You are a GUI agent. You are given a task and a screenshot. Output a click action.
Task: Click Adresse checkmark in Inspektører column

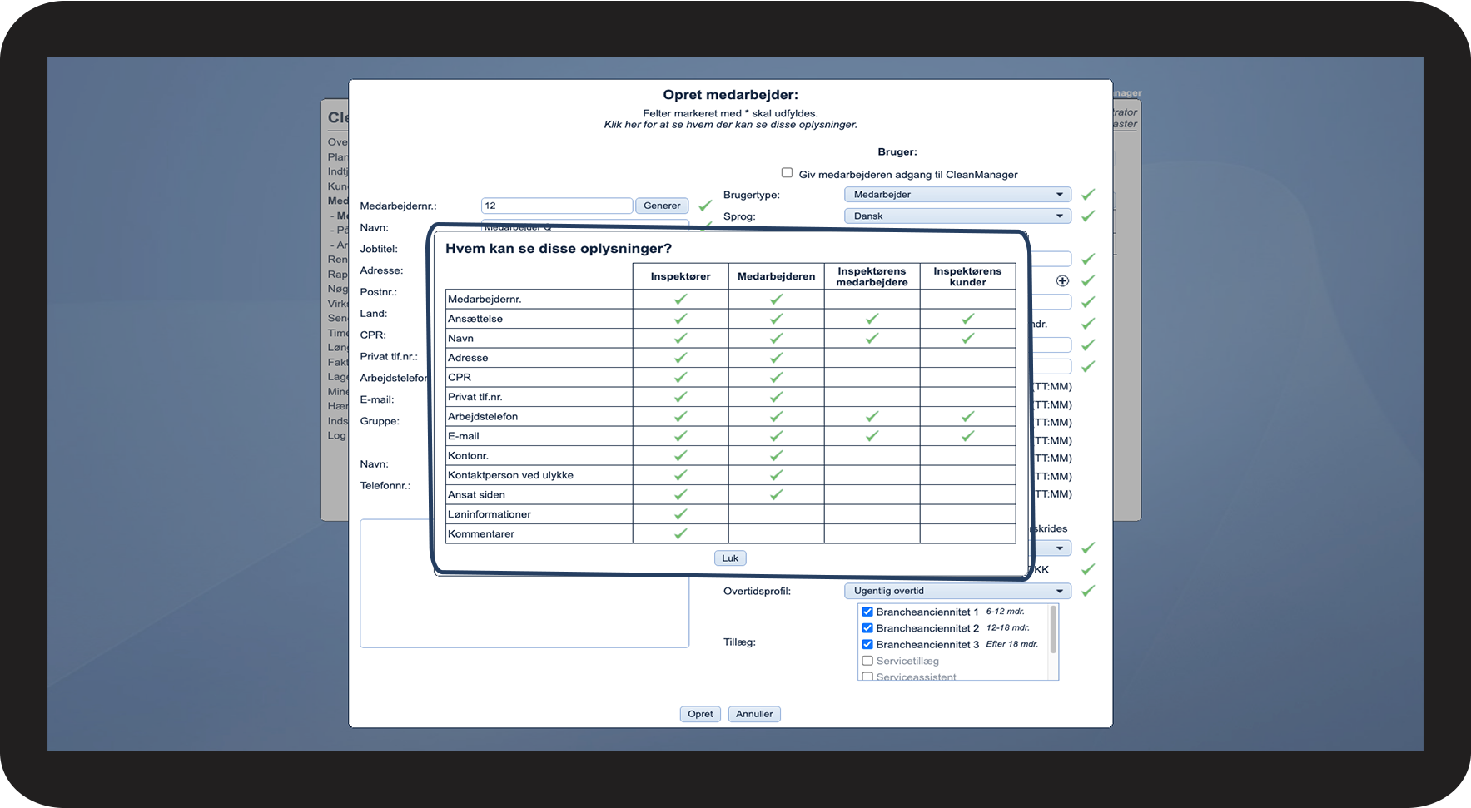[x=681, y=358]
